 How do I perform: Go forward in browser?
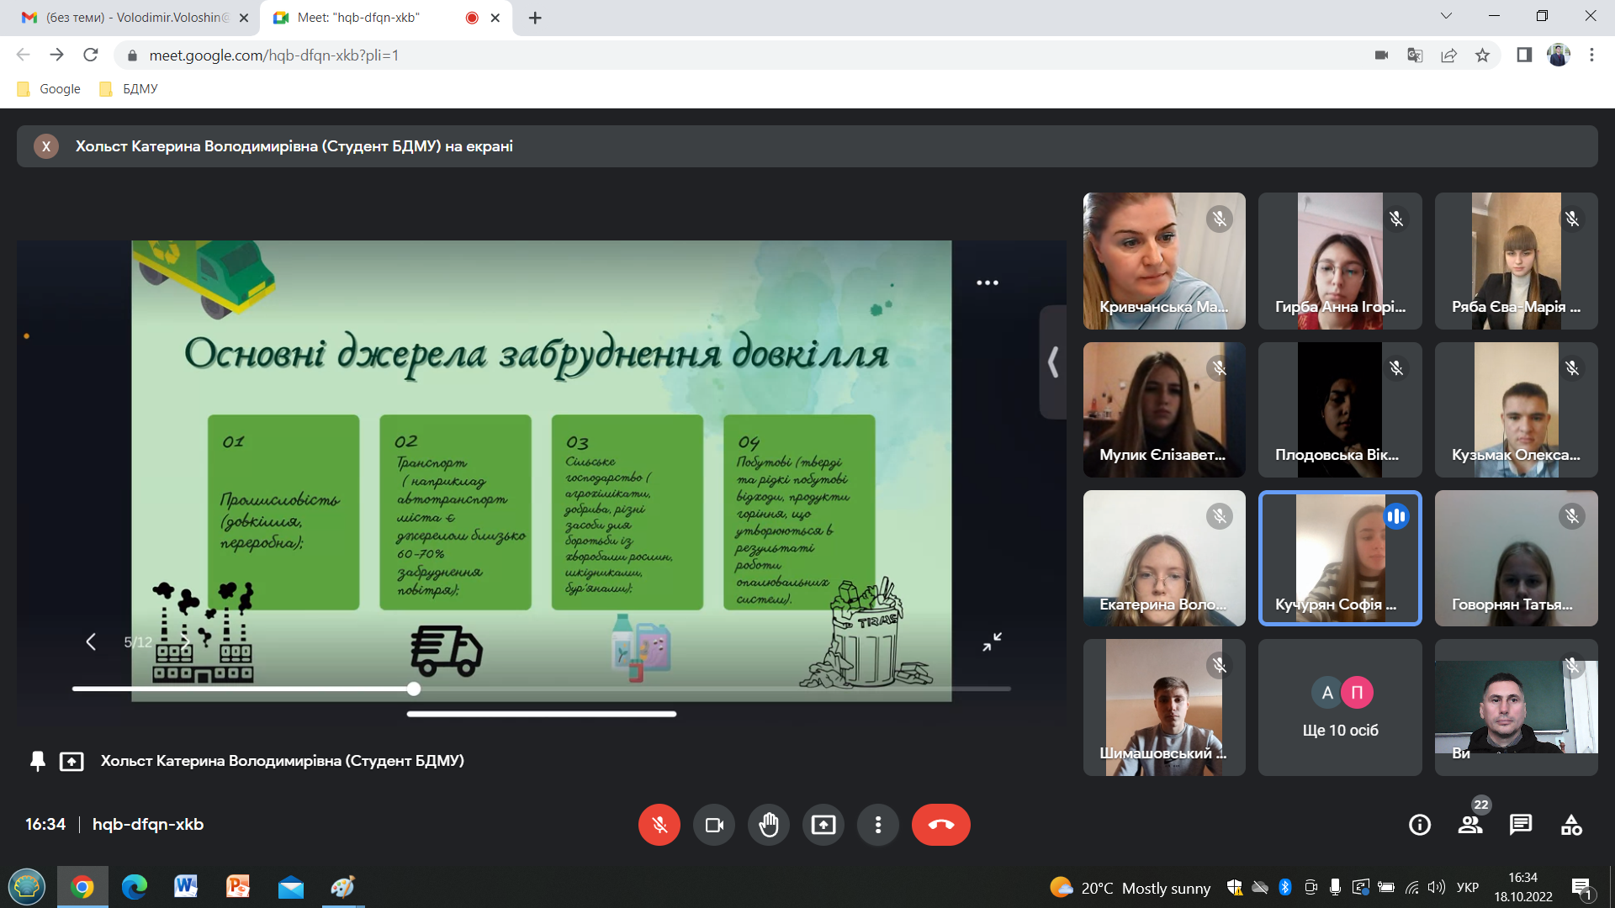[x=56, y=55]
